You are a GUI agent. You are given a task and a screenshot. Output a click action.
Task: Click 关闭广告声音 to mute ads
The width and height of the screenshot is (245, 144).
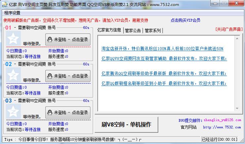click(x=229, y=29)
